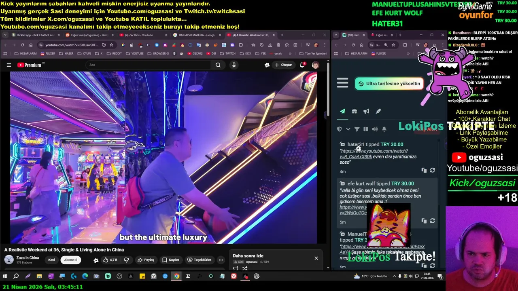Open the HABER bookmarks folder
518x291 pixels.
click(x=66, y=53)
